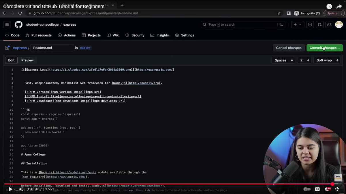This screenshot has width=346, height=194.
Task: Open the Code repository tab
Action: pyautogui.click(x=12, y=35)
